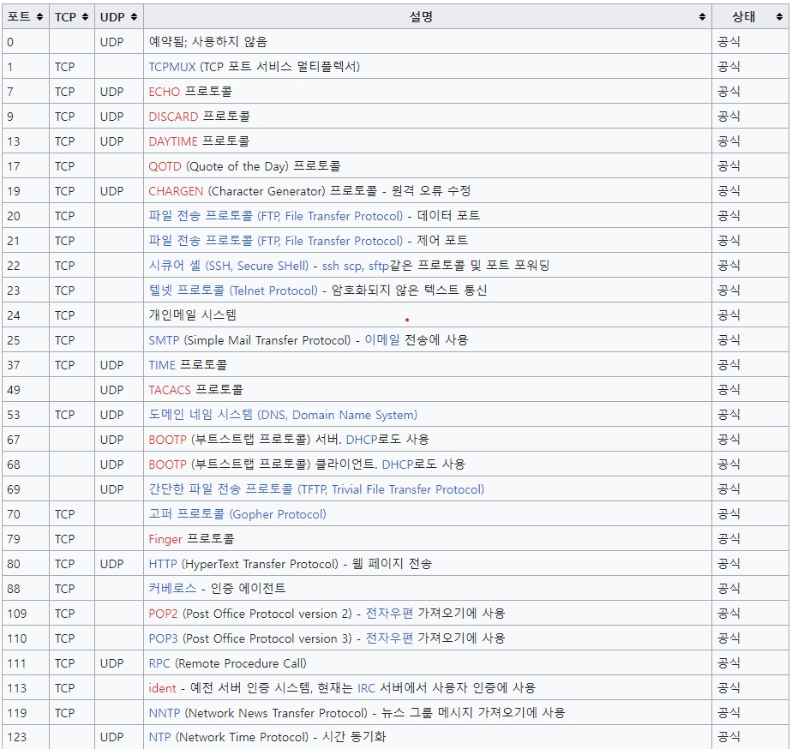
Task: Open the red Finger link
Action: (x=165, y=539)
